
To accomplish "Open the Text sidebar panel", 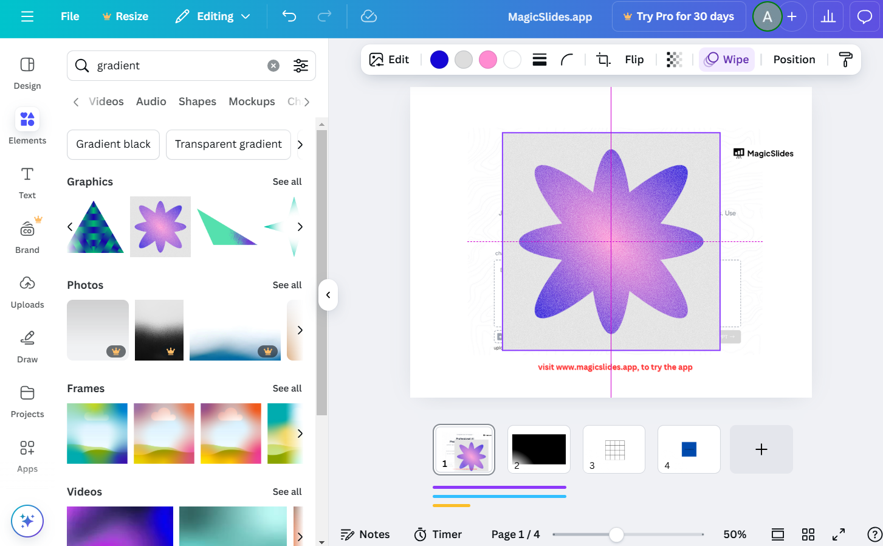I will pos(27,182).
